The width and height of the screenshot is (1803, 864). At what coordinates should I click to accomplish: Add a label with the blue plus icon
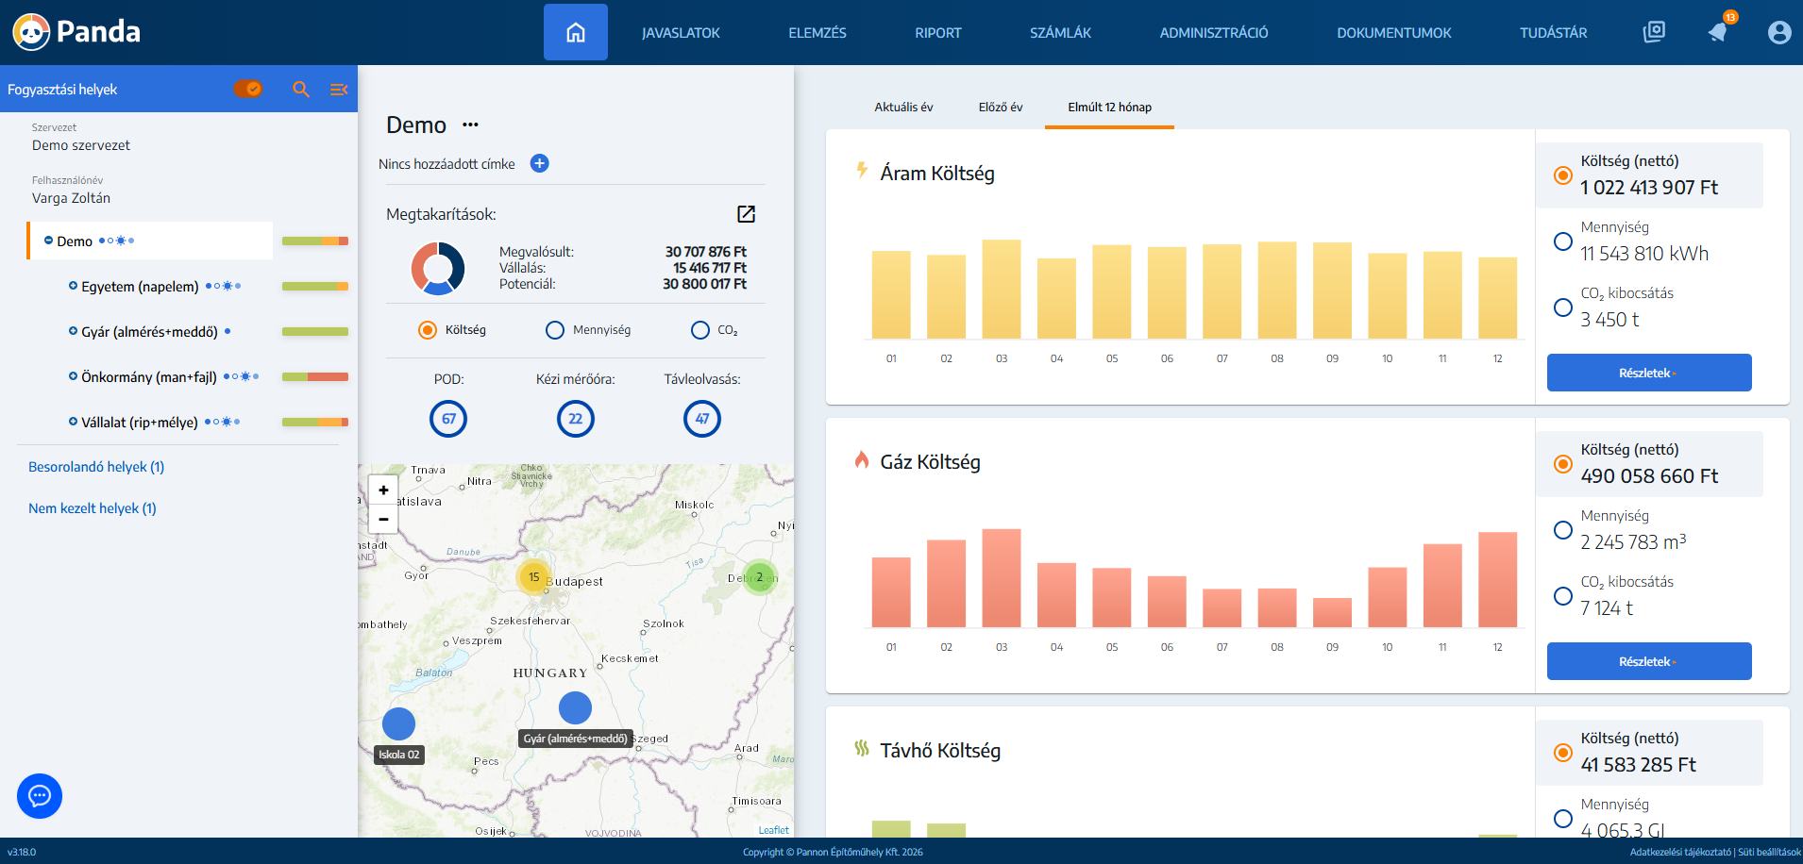pos(540,163)
